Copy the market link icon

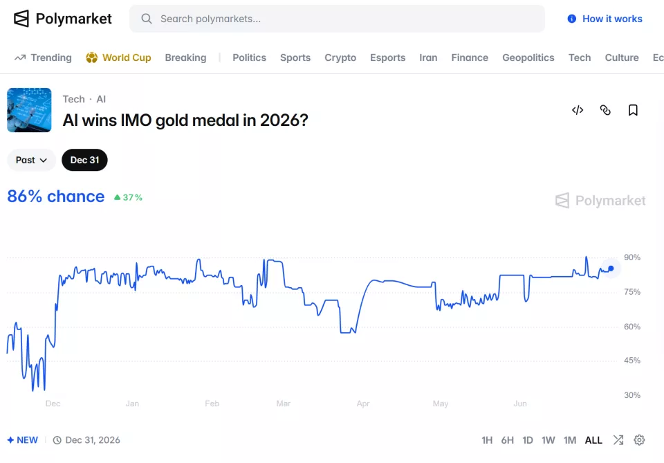tap(605, 110)
